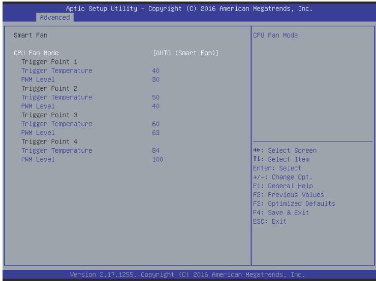Edit Trigger Point 2 PWM value 40
Image resolution: width=376 pixels, height=281 pixels.
click(x=155, y=107)
